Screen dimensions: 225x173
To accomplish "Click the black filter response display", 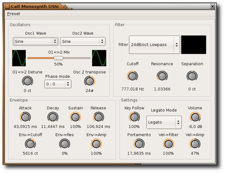I will [194, 45].
